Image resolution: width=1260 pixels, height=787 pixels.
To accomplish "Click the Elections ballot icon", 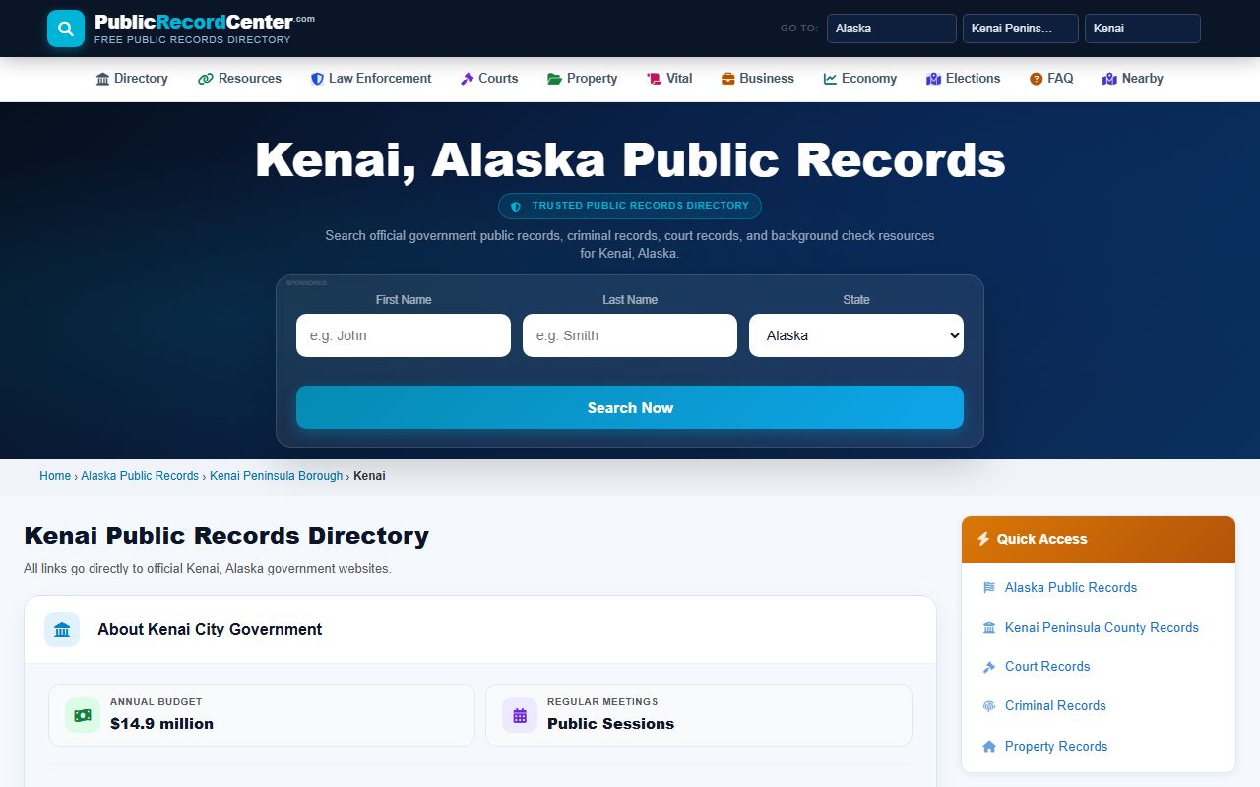I will [933, 79].
